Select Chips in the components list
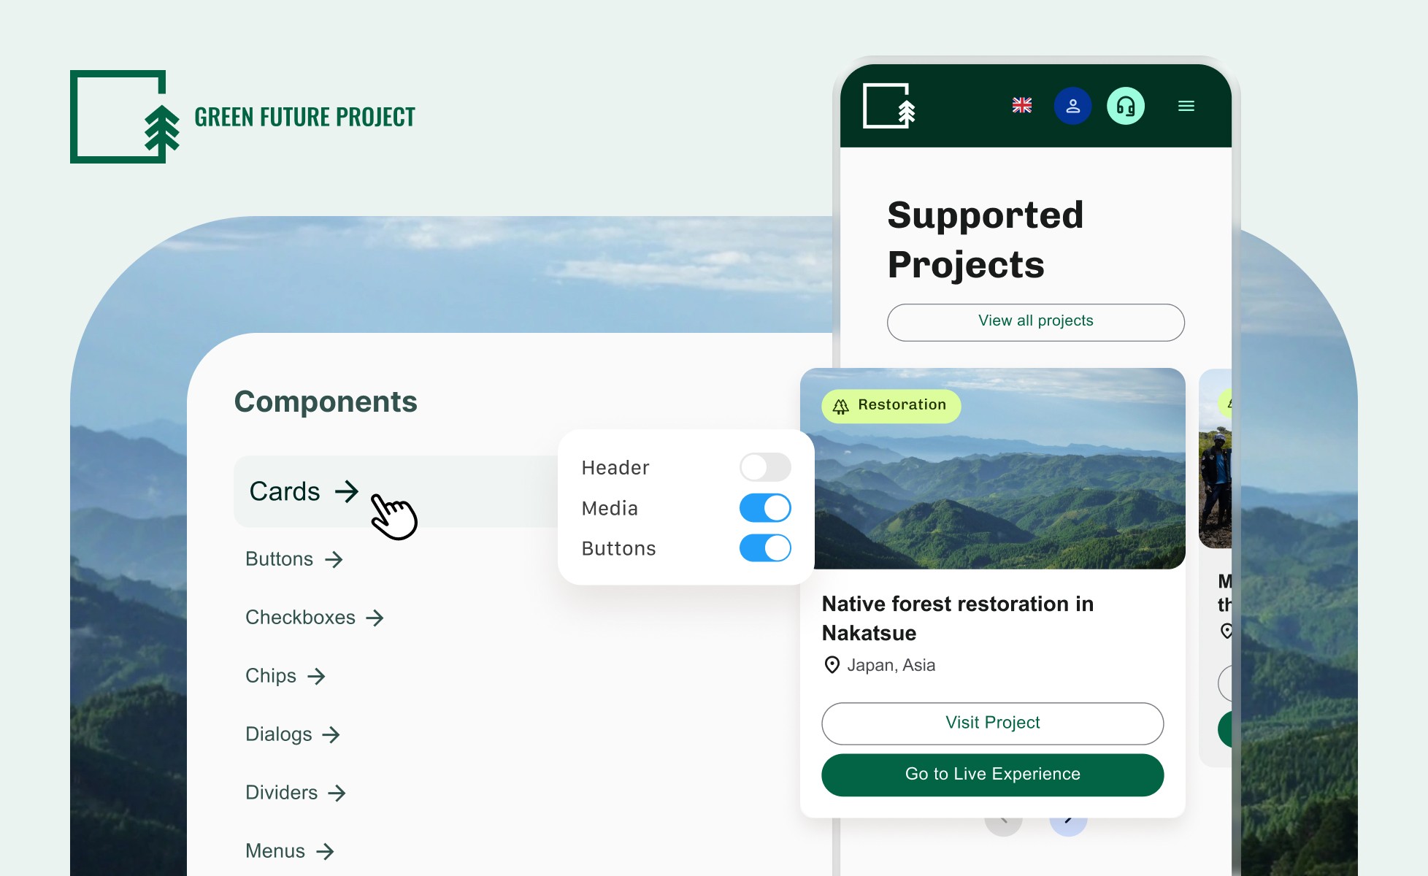Viewport: 1428px width, 876px height. 285,676
